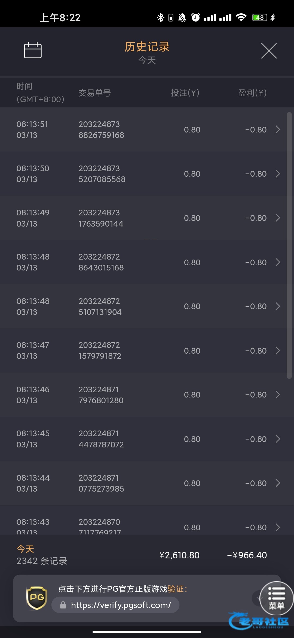This screenshot has height=638, width=294.
Task: Open chevron for record 8643015168
Action: pyautogui.click(x=278, y=262)
